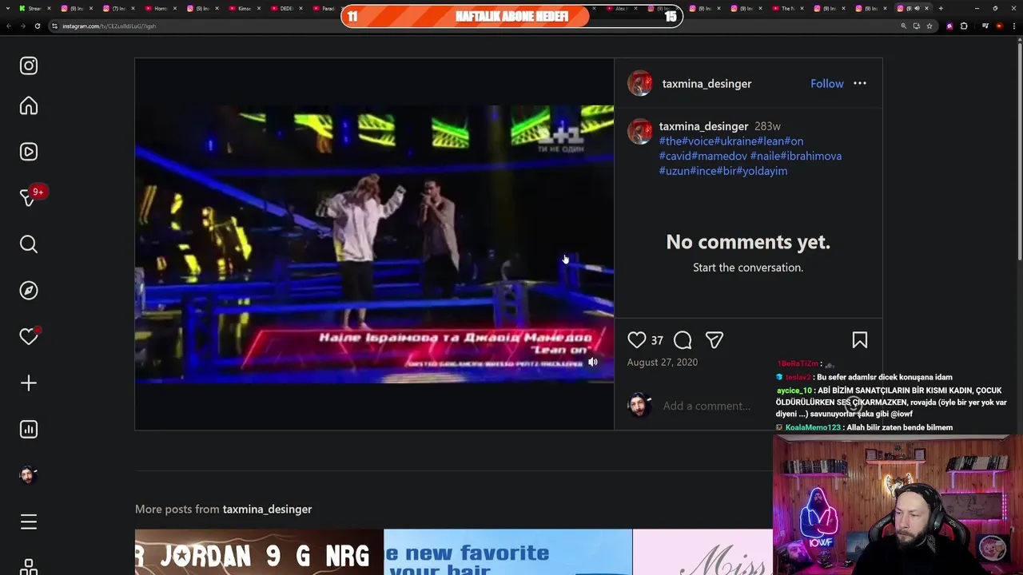Go back in browser history

9,26
